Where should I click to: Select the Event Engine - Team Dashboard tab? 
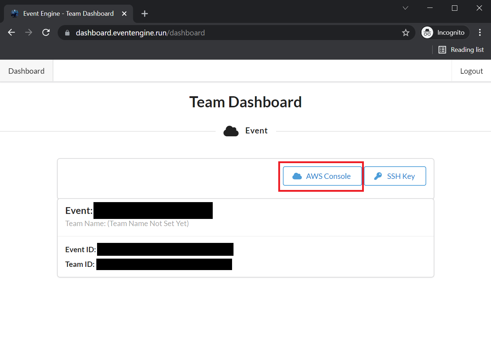68,14
